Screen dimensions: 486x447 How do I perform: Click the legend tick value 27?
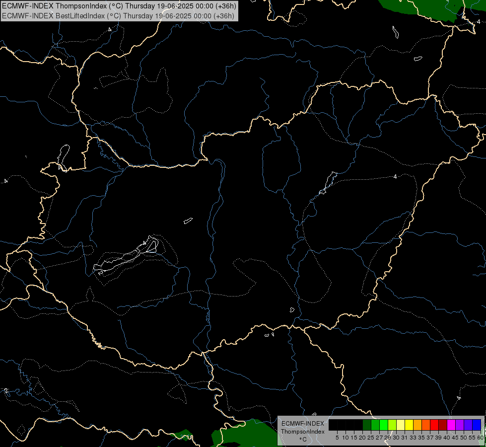tap(379, 438)
